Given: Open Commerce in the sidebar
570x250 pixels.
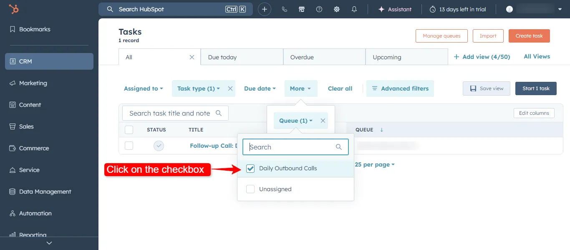Looking at the screenshot, I should pyautogui.click(x=49, y=148).
